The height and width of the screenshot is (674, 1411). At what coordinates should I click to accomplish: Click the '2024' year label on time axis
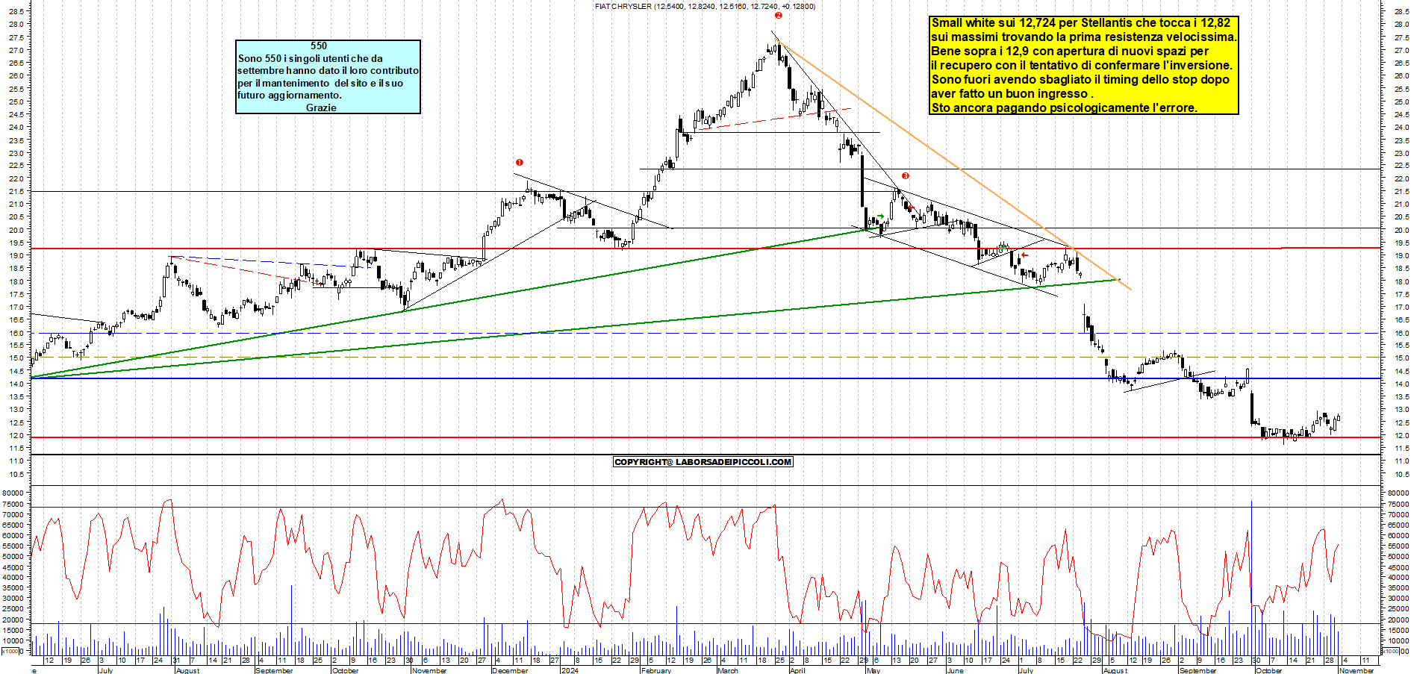[570, 670]
